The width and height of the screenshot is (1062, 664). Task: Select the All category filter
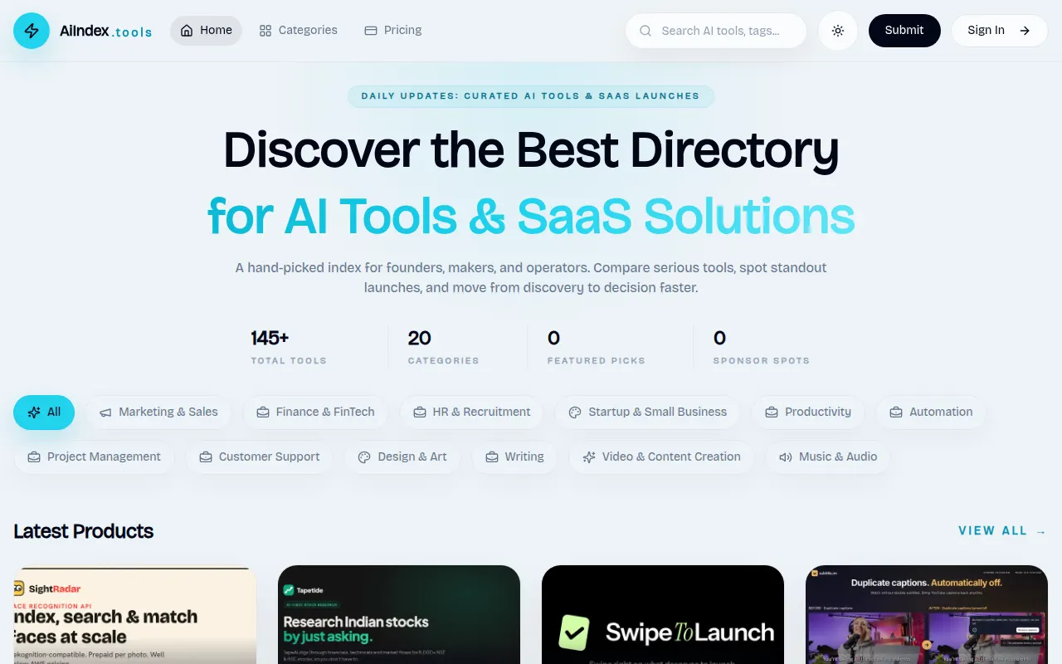tap(44, 413)
